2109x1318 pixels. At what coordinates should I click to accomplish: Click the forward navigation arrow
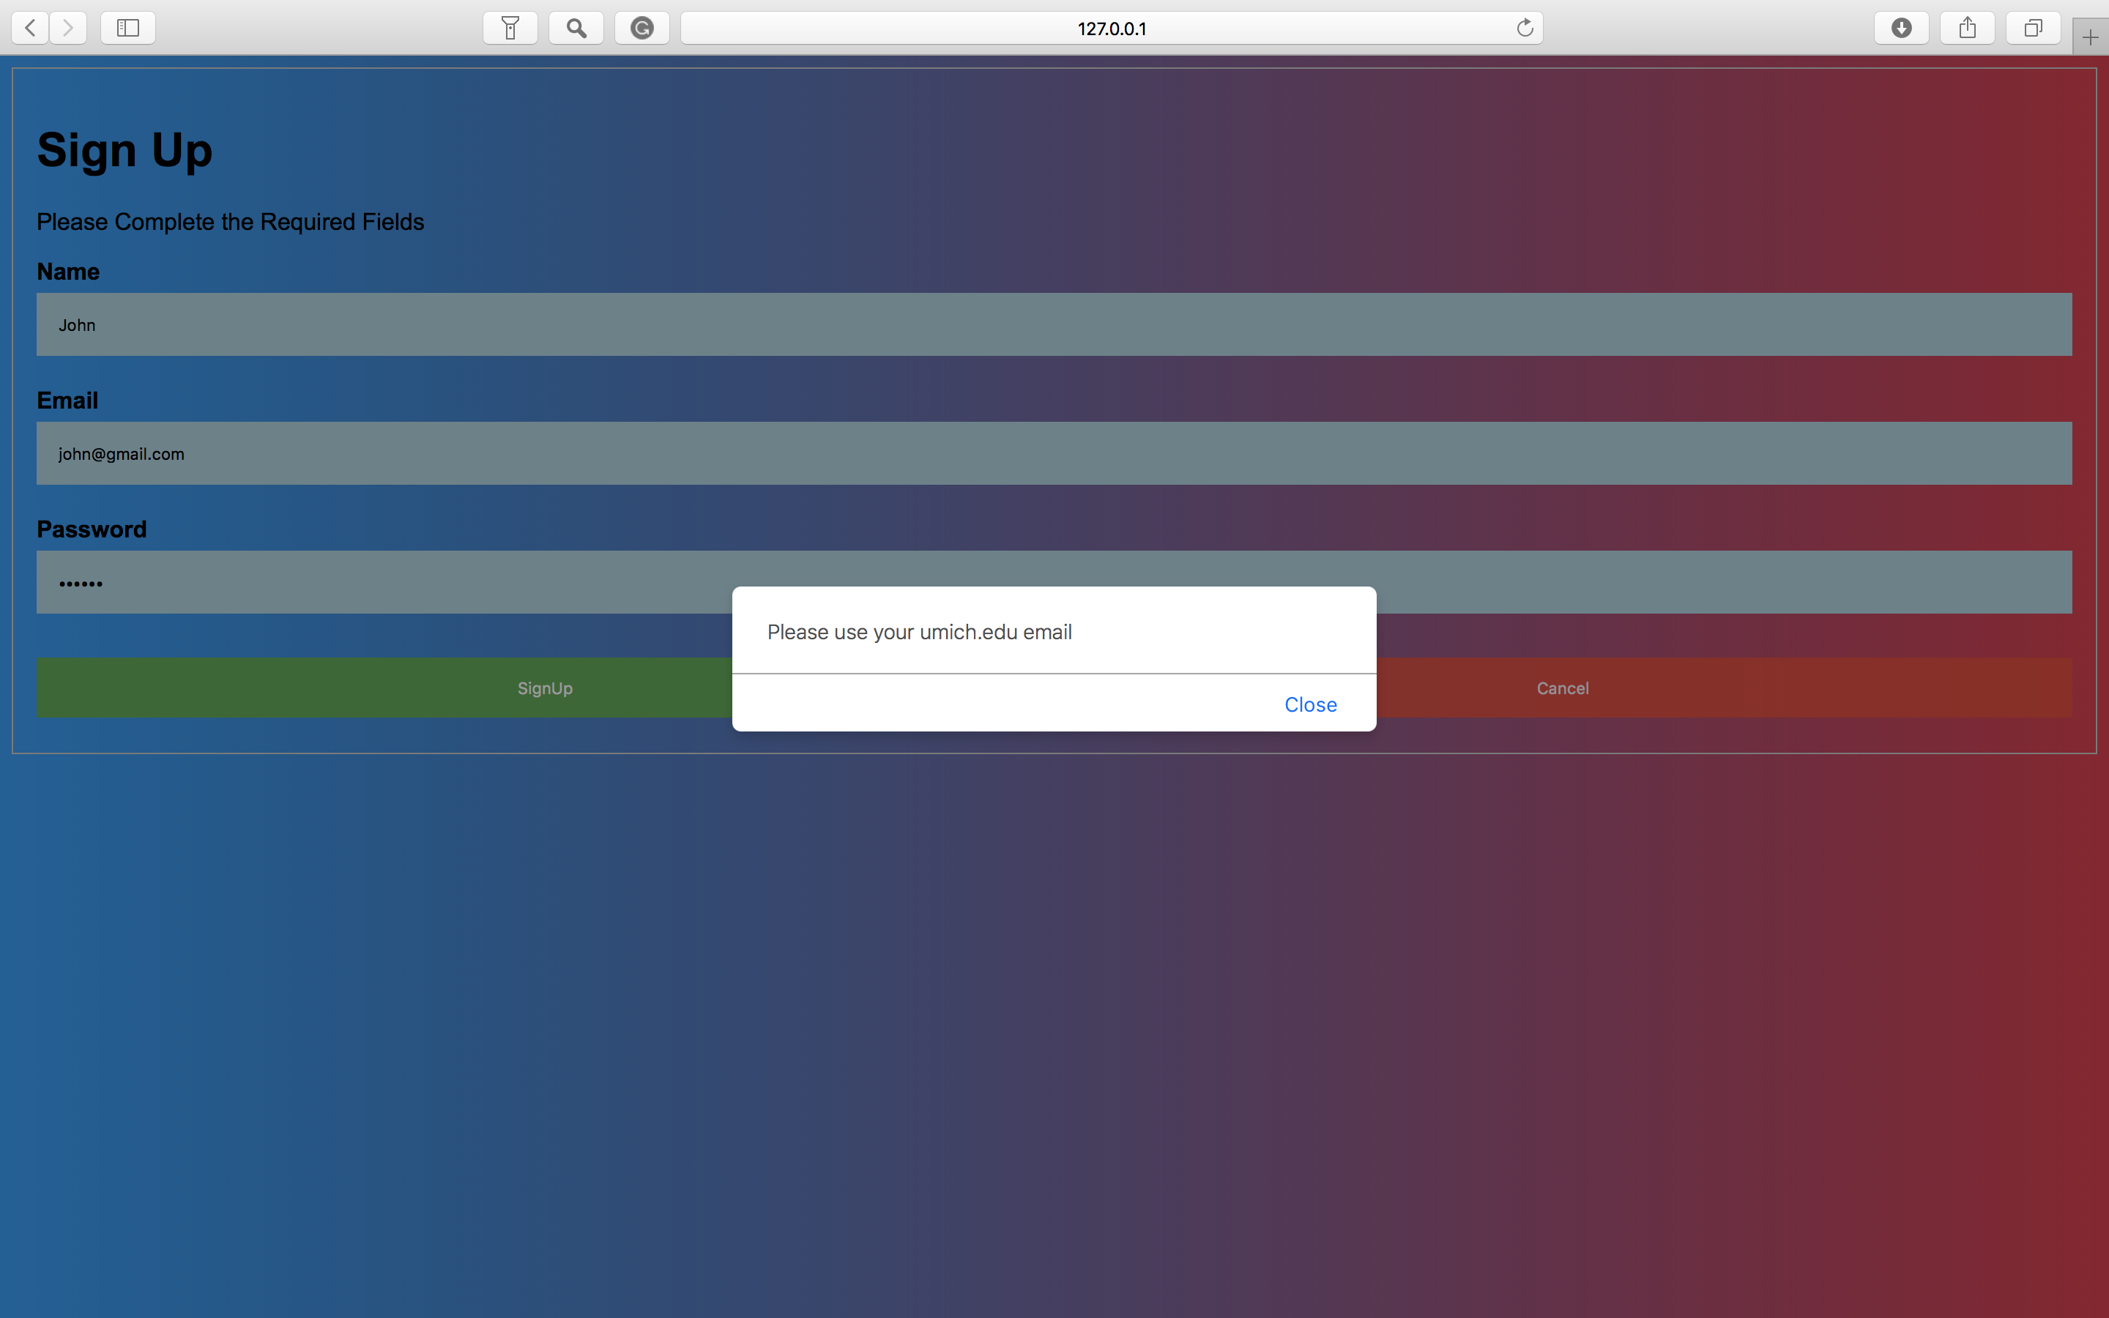coord(68,28)
